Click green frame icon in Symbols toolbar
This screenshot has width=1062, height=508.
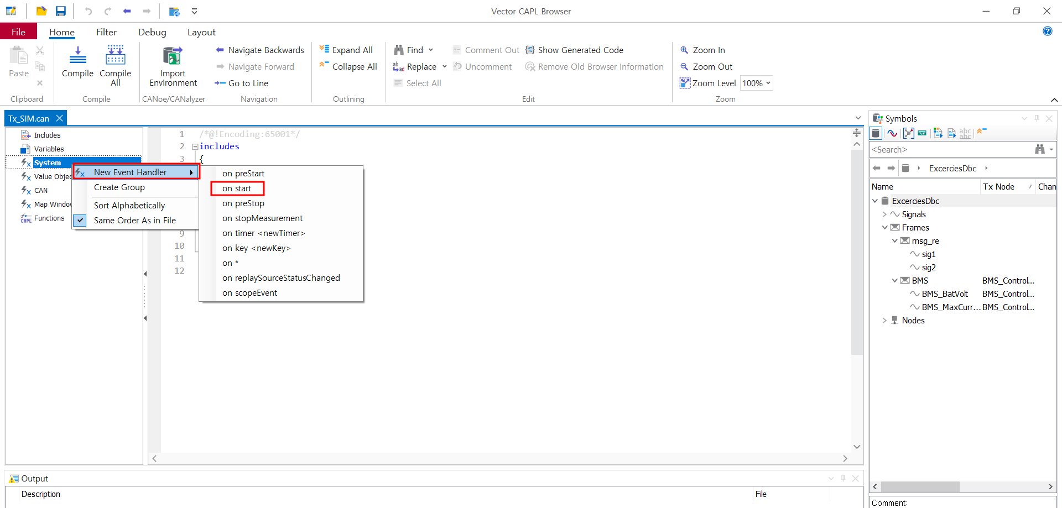click(x=922, y=133)
